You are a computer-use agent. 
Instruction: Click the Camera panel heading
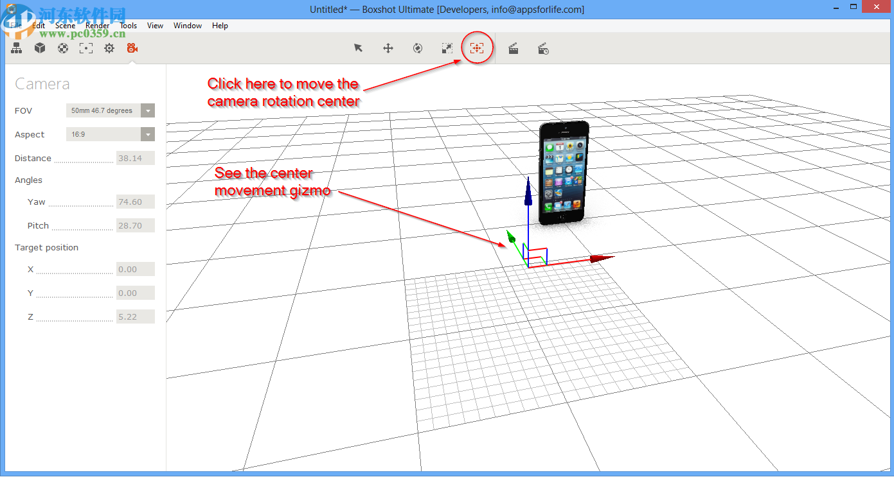pos(42,84)
